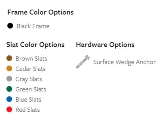Click the Brown Slats text

[31, 59]
